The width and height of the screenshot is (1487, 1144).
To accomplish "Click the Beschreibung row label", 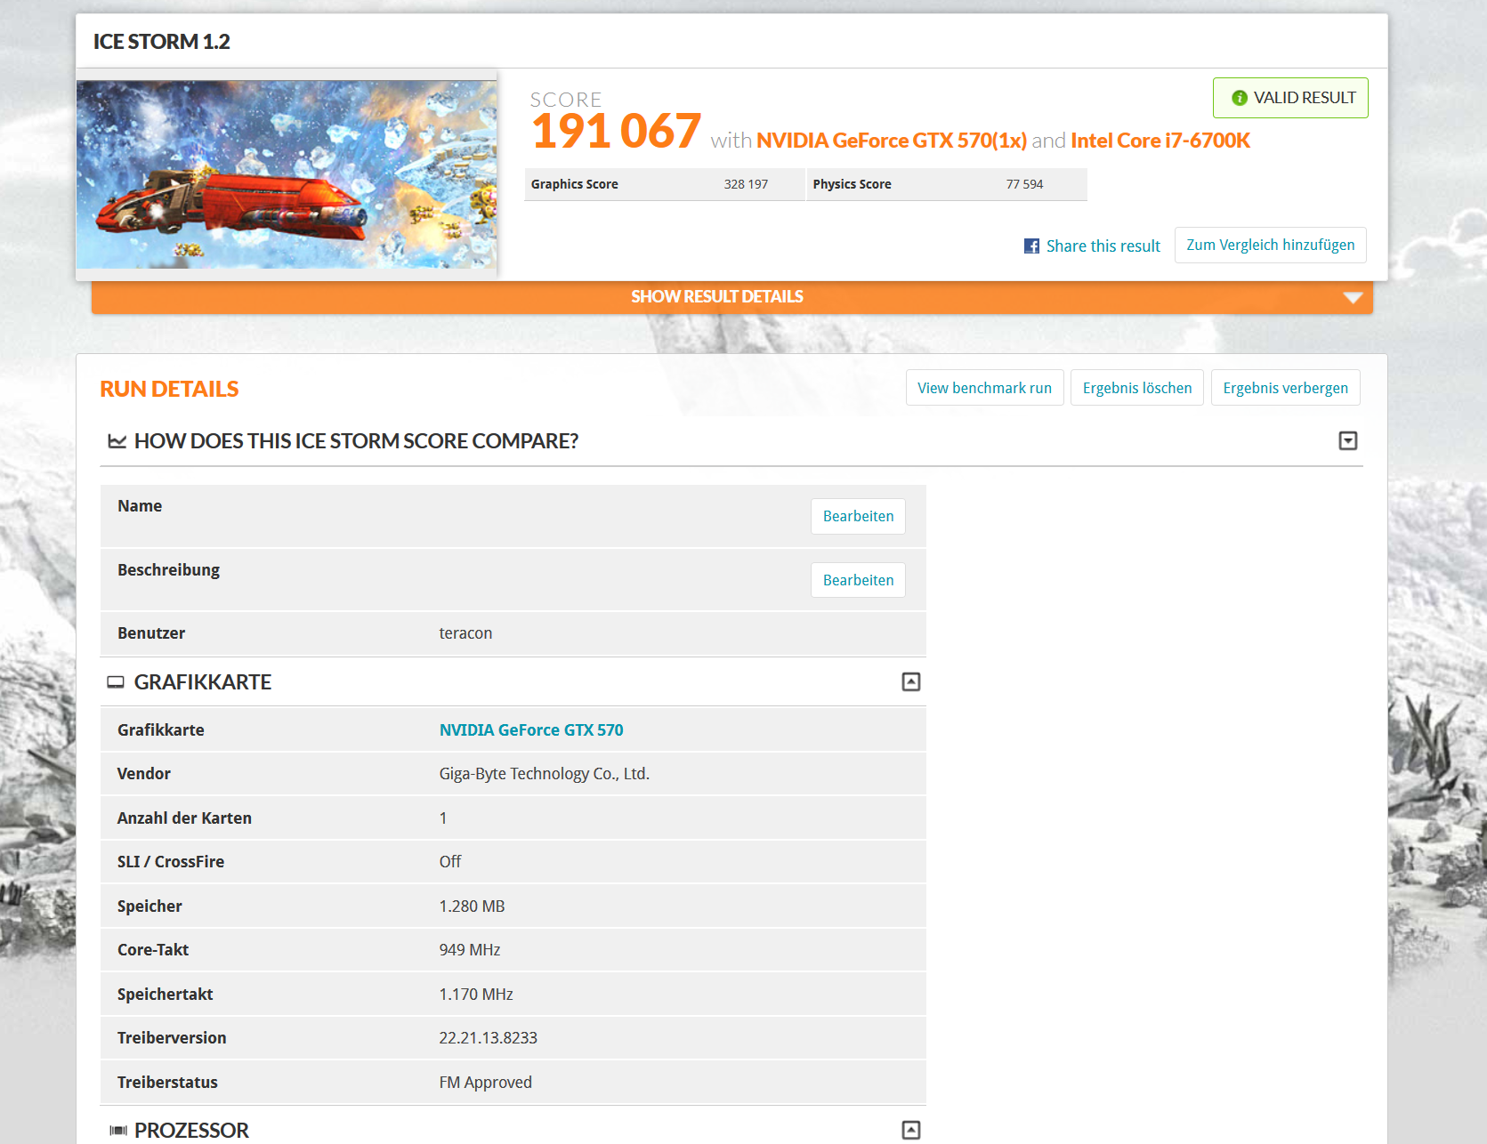I will point(168,570).
